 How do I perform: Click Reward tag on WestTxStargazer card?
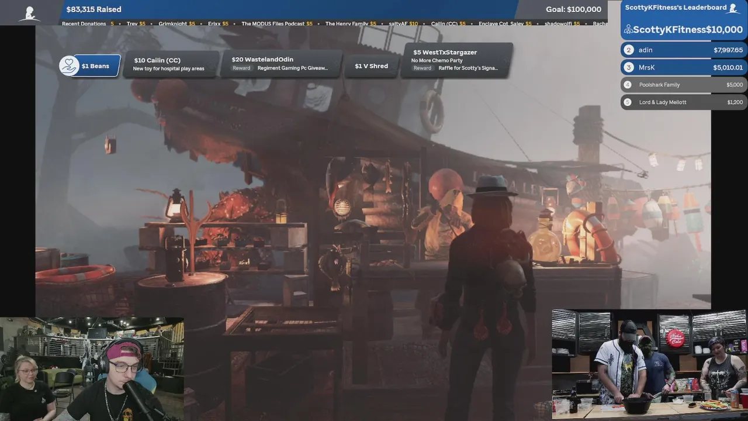click(x=423, y=68)
